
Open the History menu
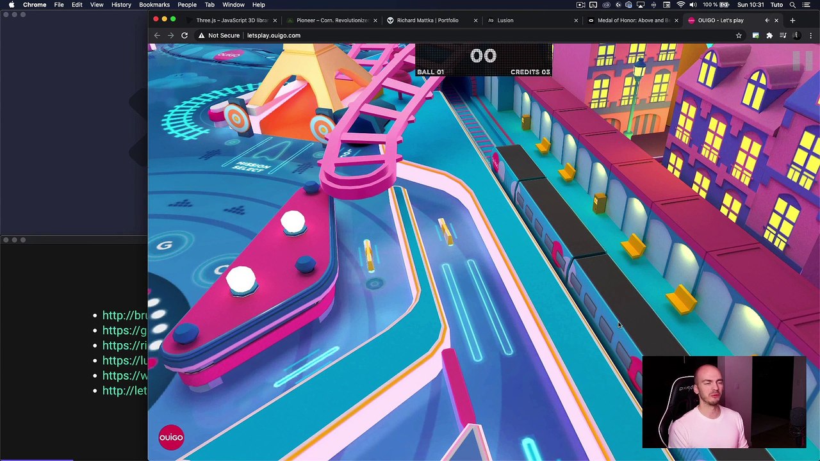121,4
